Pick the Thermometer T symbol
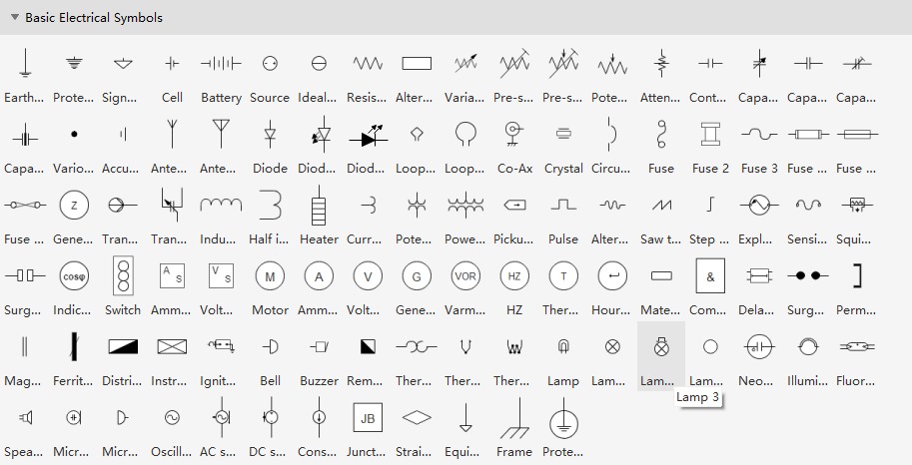 click(563, 276)
